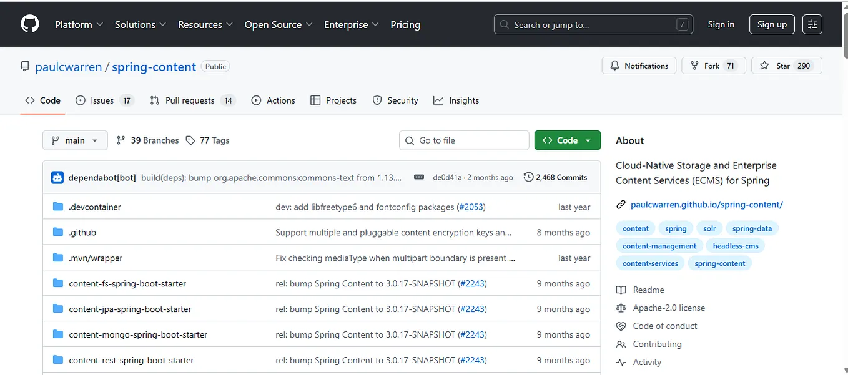Screen dimensions: 848x375
Task: Click the dependabot bot avatar
Action: tap(57, 177)
